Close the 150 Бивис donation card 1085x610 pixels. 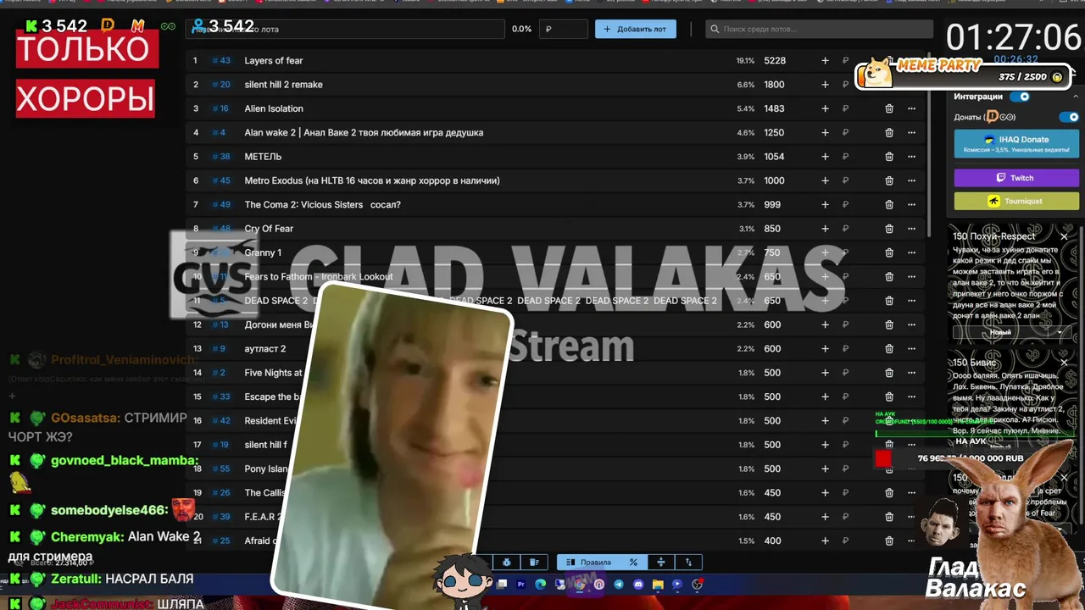pos(1065,363)
